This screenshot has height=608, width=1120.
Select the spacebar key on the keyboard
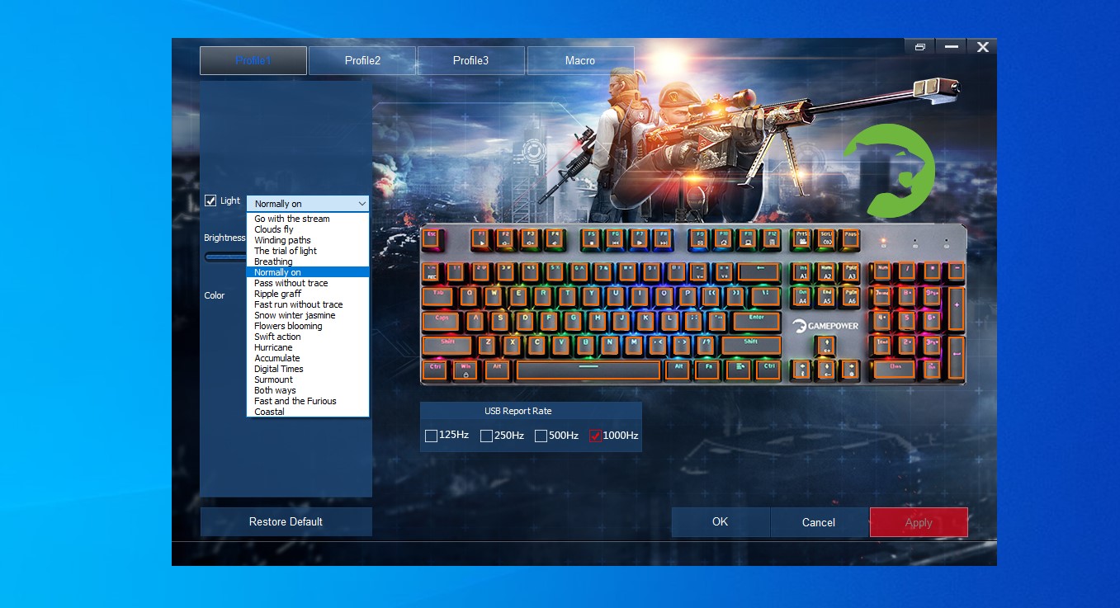[x=588, y=370]
